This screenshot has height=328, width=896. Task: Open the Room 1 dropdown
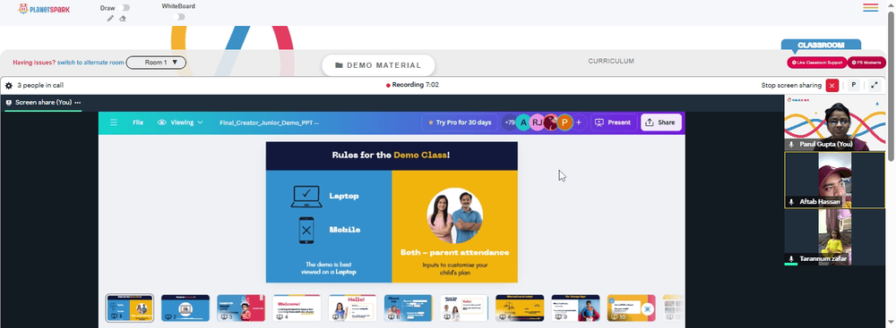tap(156, 63)
